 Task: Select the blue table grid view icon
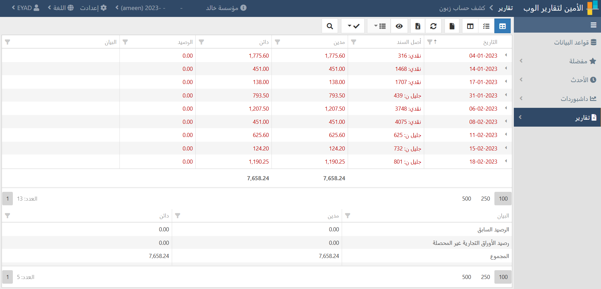click(x=502, y=26)
